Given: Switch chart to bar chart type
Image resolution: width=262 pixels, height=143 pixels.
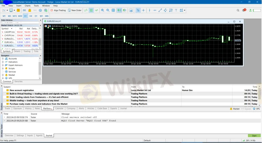Looking at the screenshot, I should [x=86, y=10].
